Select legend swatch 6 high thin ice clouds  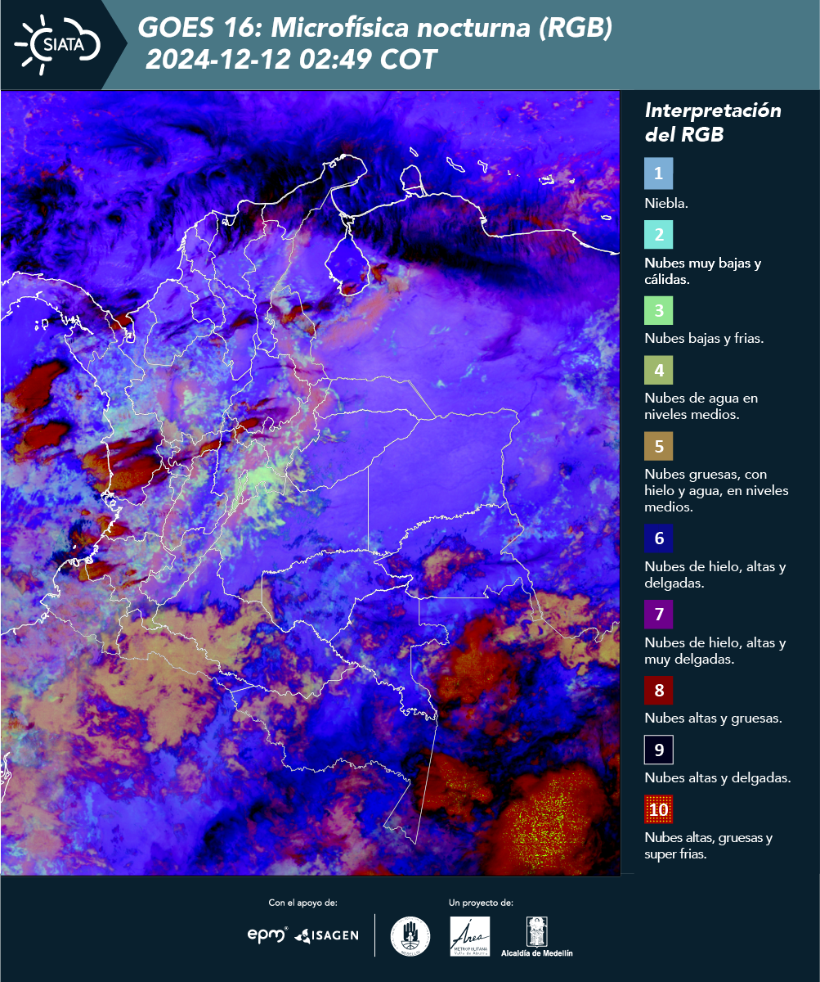(x=658, y=538)
